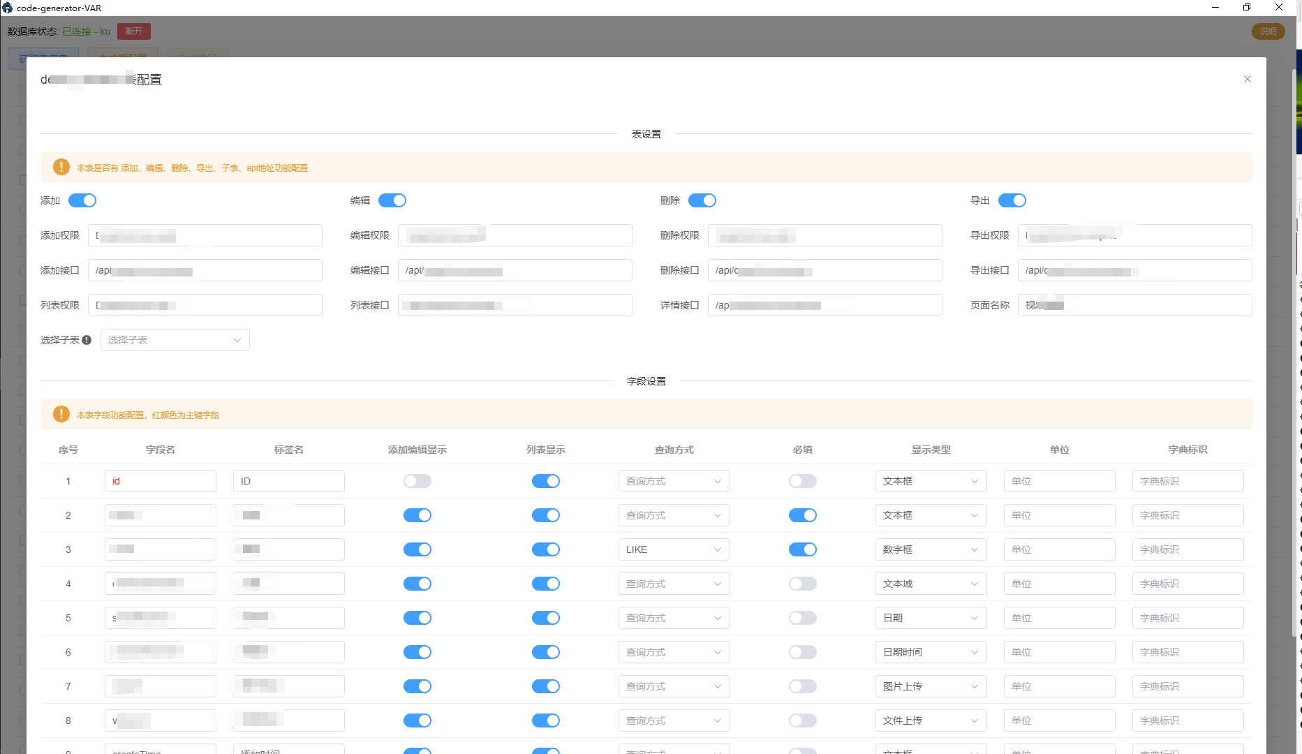The image size is (1302, 754).
Task: Disable 必填 switch in row 3
Action: (803, 549)
